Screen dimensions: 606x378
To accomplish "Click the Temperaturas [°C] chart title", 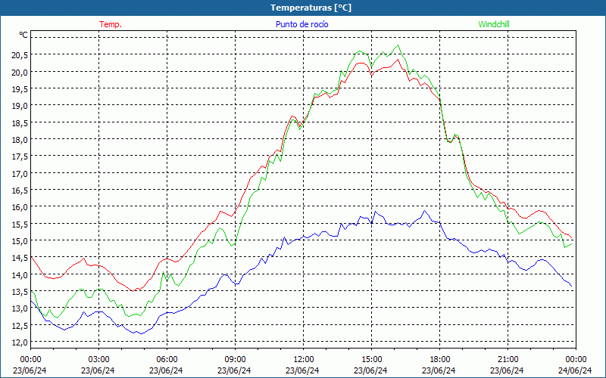I will pos(311,8).
